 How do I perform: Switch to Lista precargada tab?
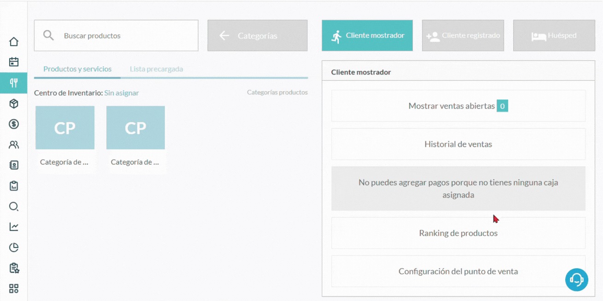pos(156,69)
